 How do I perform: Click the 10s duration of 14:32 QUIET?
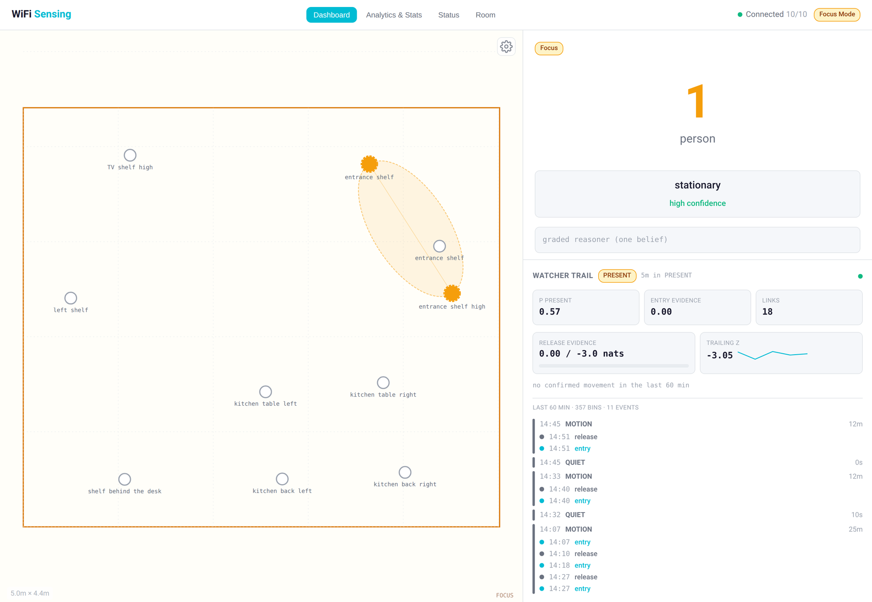tap(857, 515)
